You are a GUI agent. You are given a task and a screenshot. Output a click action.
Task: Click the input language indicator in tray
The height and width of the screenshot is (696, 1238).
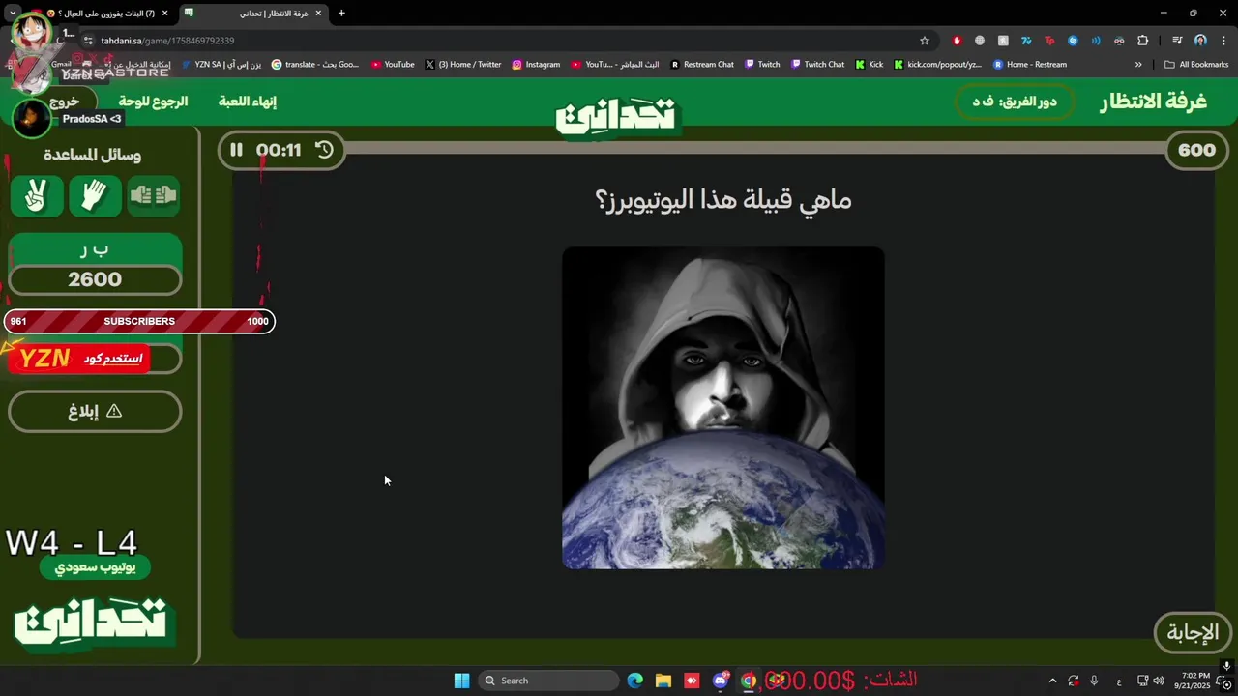pyautogui.click(x=1119, y=681)
